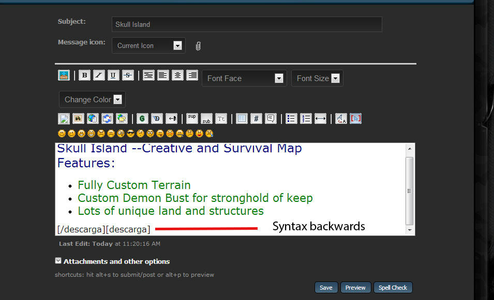This screenshot has height=300, width=494.
Task: Click 'Custom Demon Bust for stronghold of keep'
Action: [196, 198]
